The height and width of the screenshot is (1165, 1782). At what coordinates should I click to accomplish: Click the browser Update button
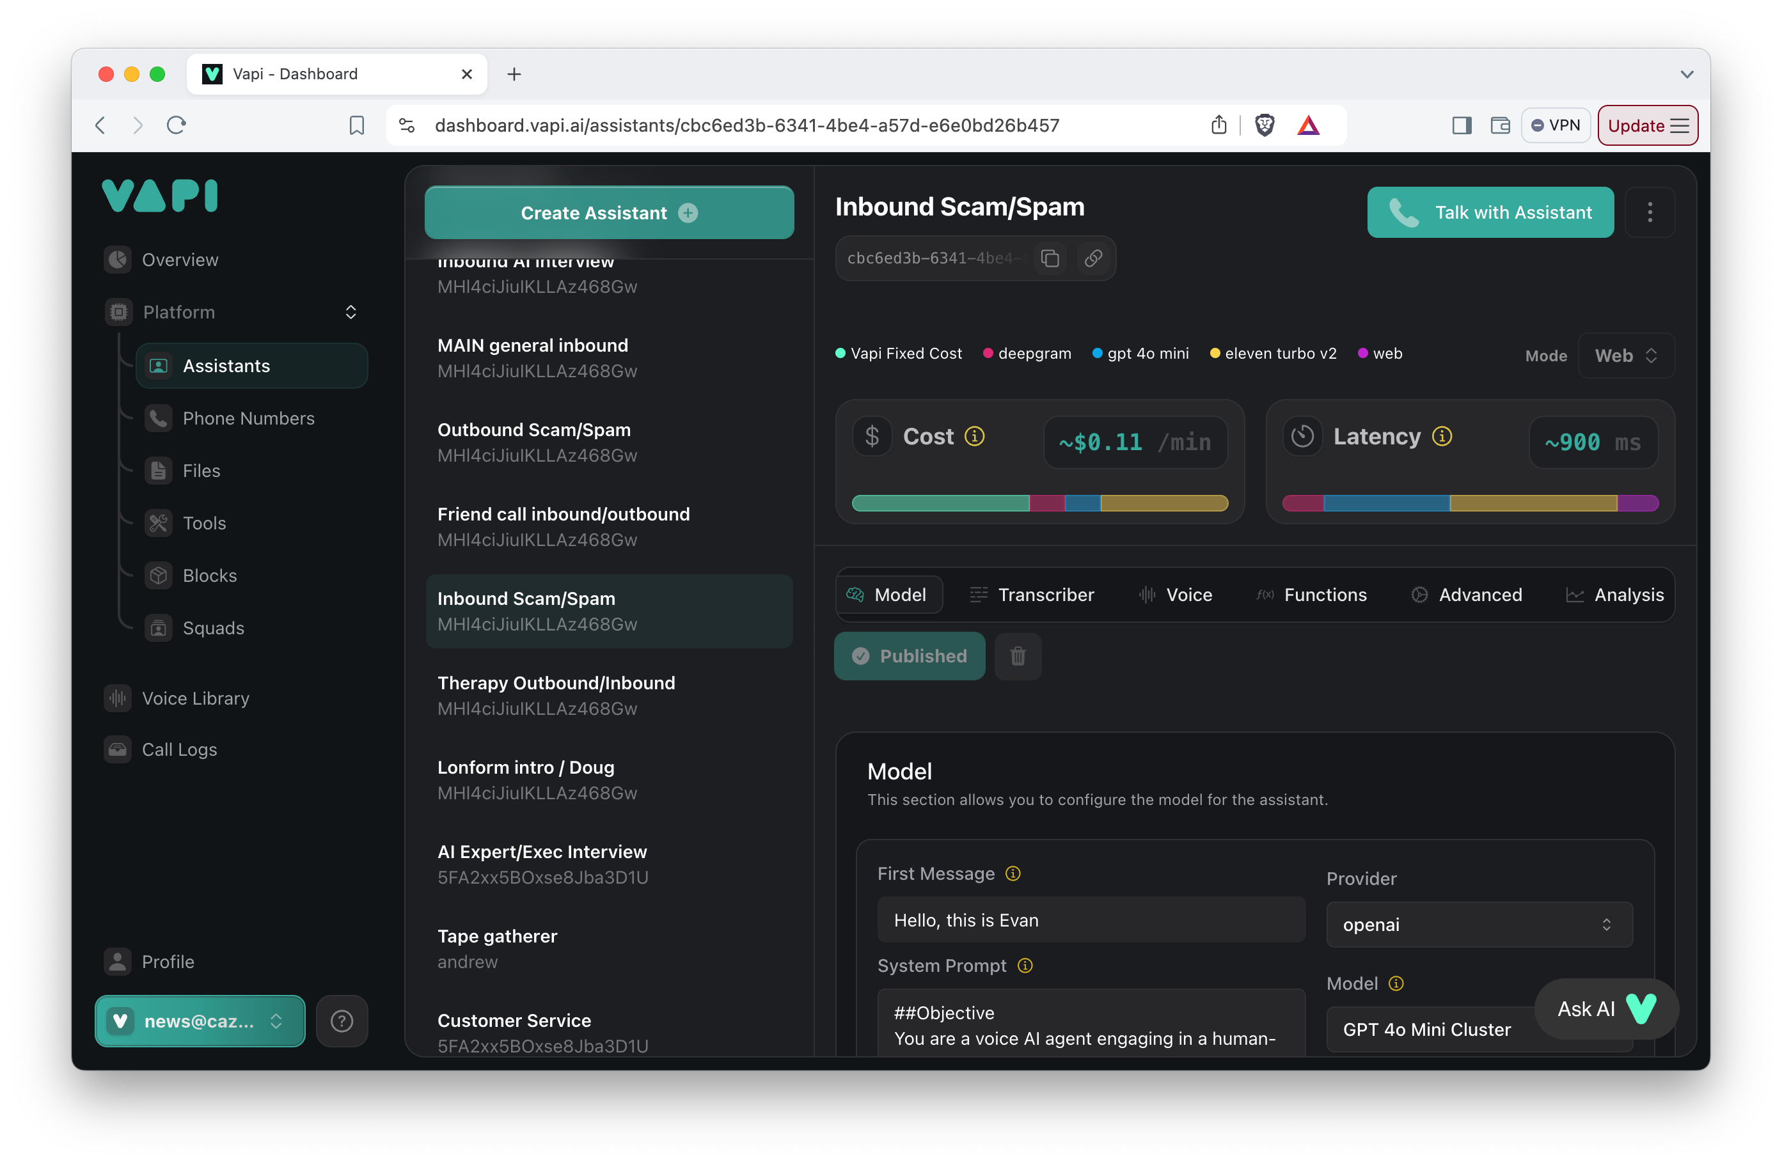(x=1647, y=125)
